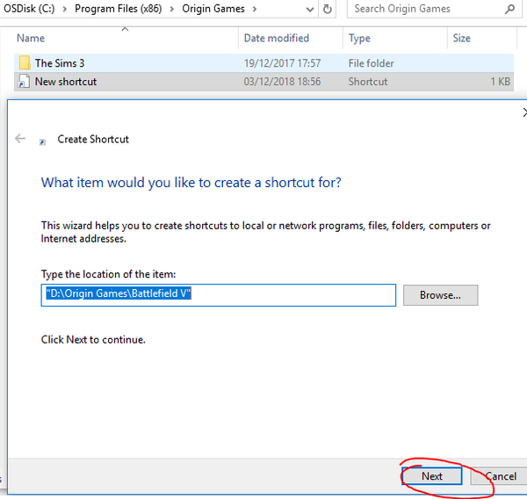The image size is (527, 499).
Task: Click Browse... to pick an item location
Action: pos(440,295)
